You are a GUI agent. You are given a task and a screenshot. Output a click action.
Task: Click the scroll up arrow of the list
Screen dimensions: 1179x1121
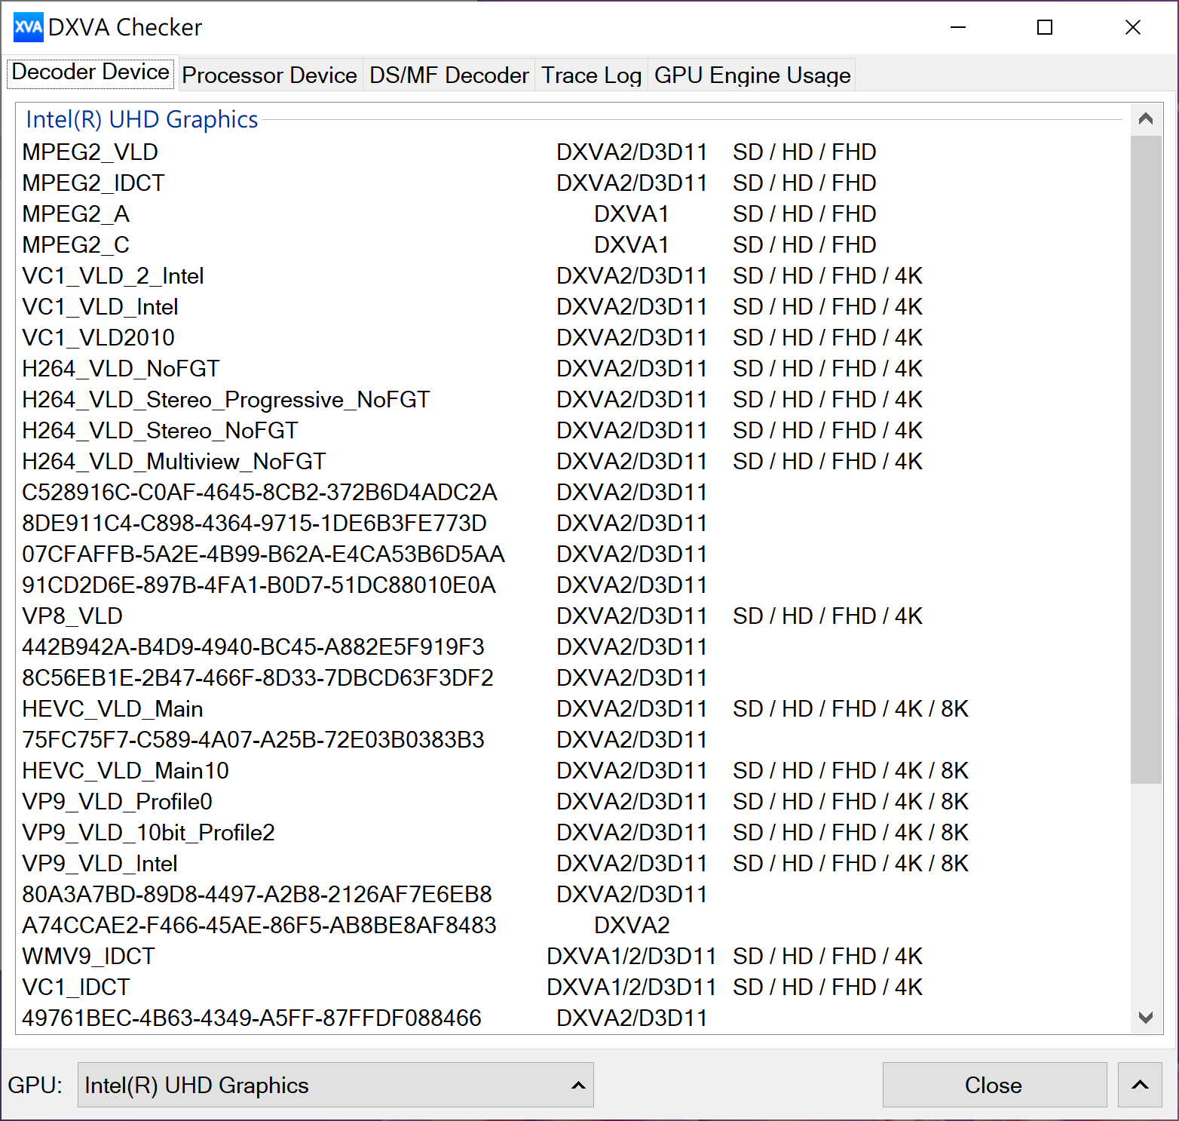[1146, 119]
